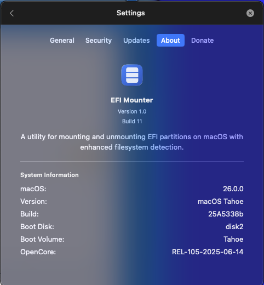
Task: Click the EFI Mounter app name
Action: pos(132,100)
